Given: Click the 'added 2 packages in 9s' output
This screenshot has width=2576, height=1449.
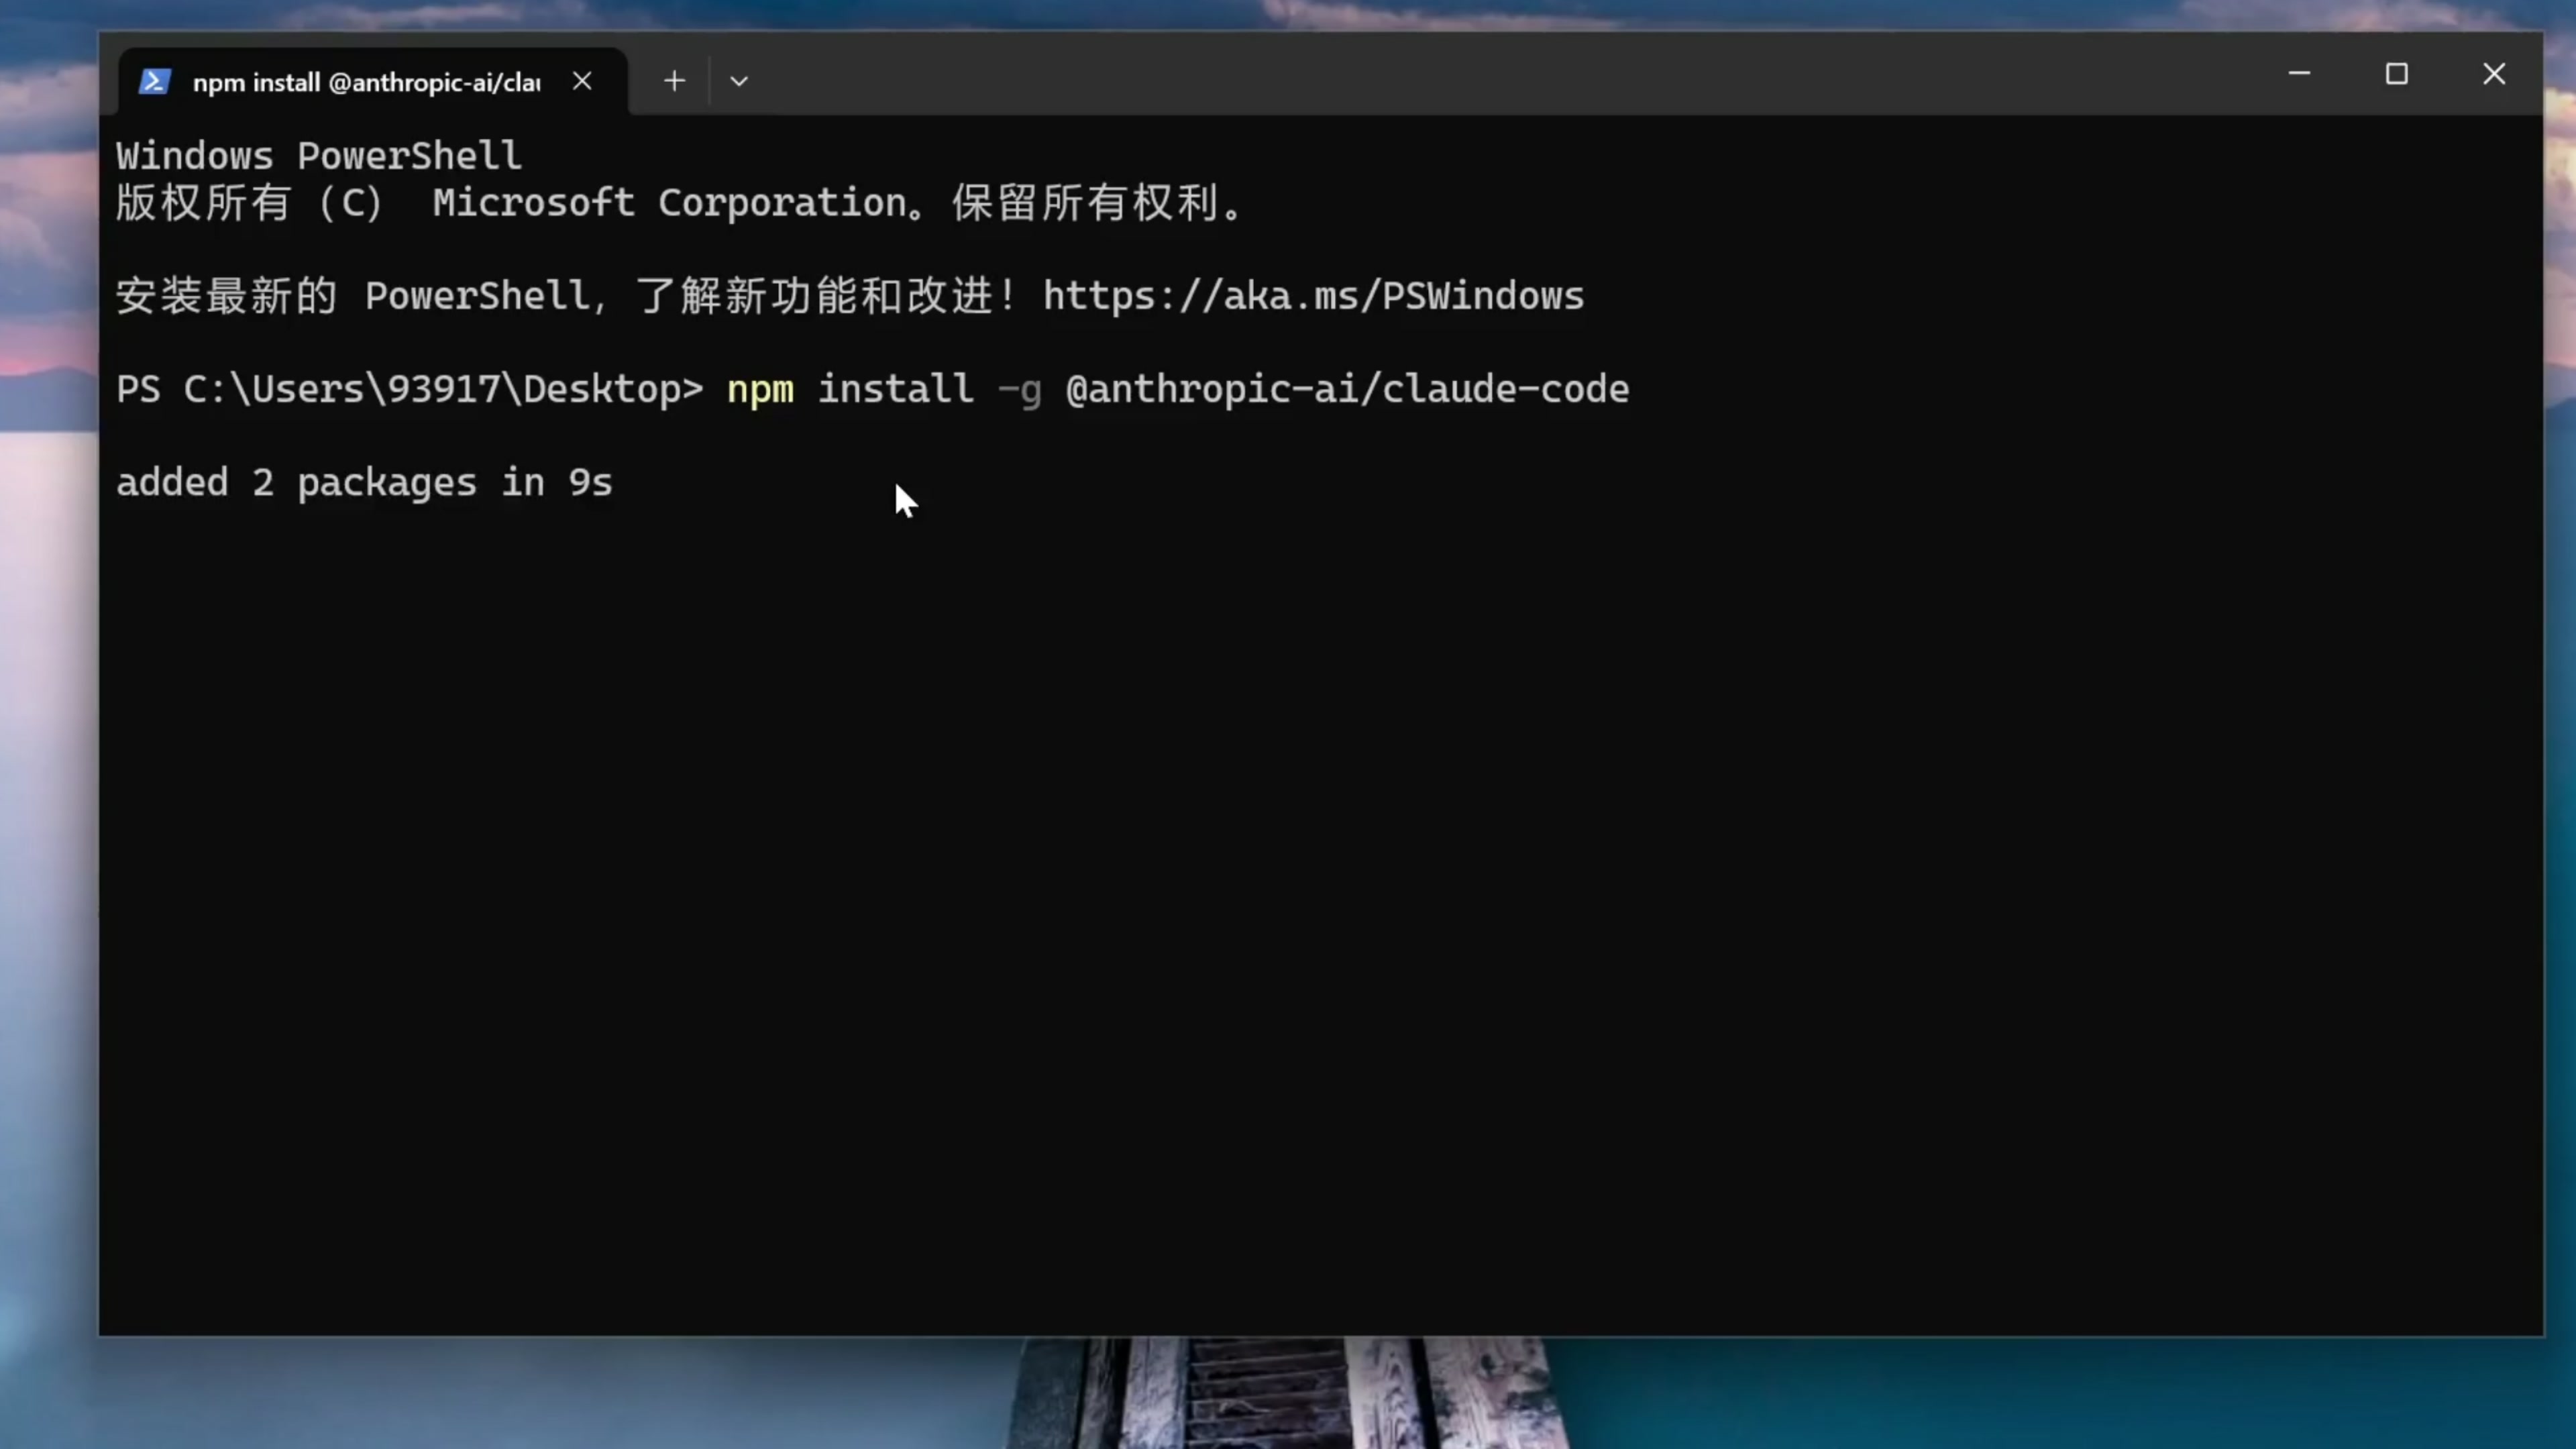Looking at the screenshot, I should tap(364, 483).
